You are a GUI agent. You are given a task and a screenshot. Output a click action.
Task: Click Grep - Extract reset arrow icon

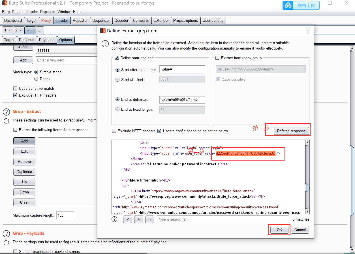point(6,121)
